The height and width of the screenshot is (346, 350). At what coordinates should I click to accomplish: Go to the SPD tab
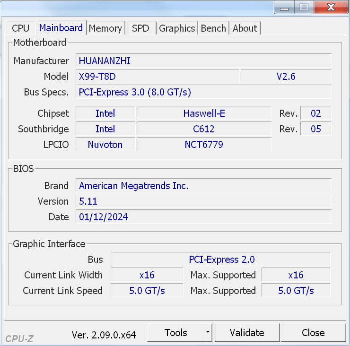pyautogui.click(x=140, y=28)
